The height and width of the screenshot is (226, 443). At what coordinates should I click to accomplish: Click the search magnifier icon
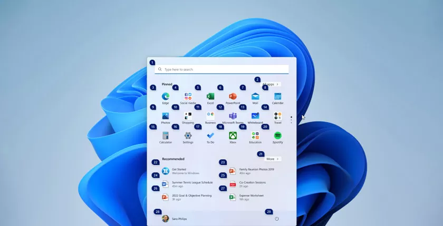(160, 69)
